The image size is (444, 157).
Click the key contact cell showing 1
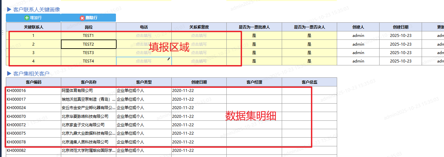click(x=33, y=36)
